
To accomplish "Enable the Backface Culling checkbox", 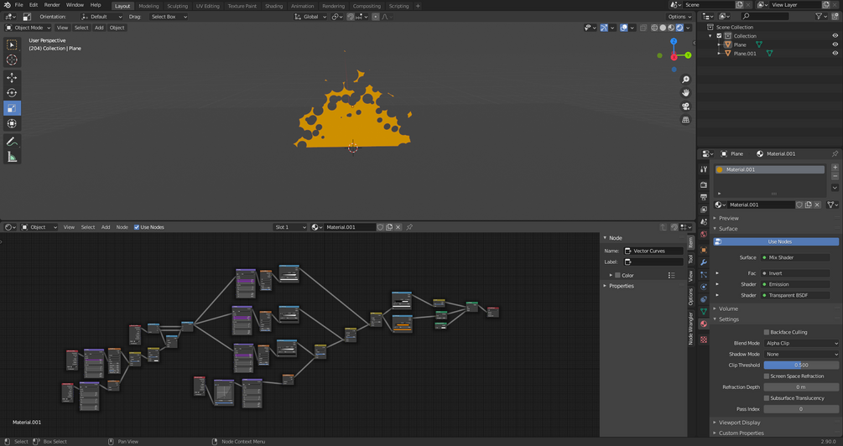I will coord(767,332).
